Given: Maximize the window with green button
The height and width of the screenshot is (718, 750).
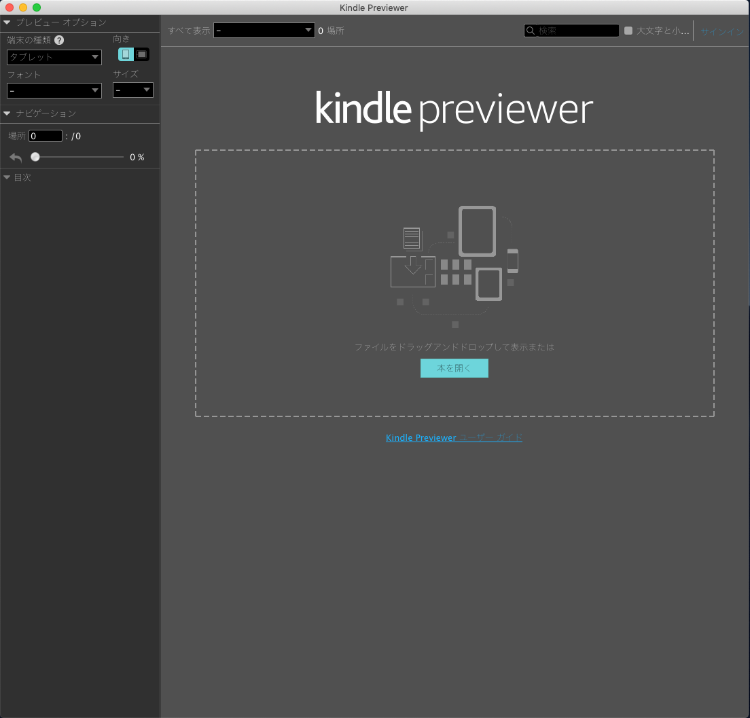Looking at the screenshot, I should coord(37,7).
